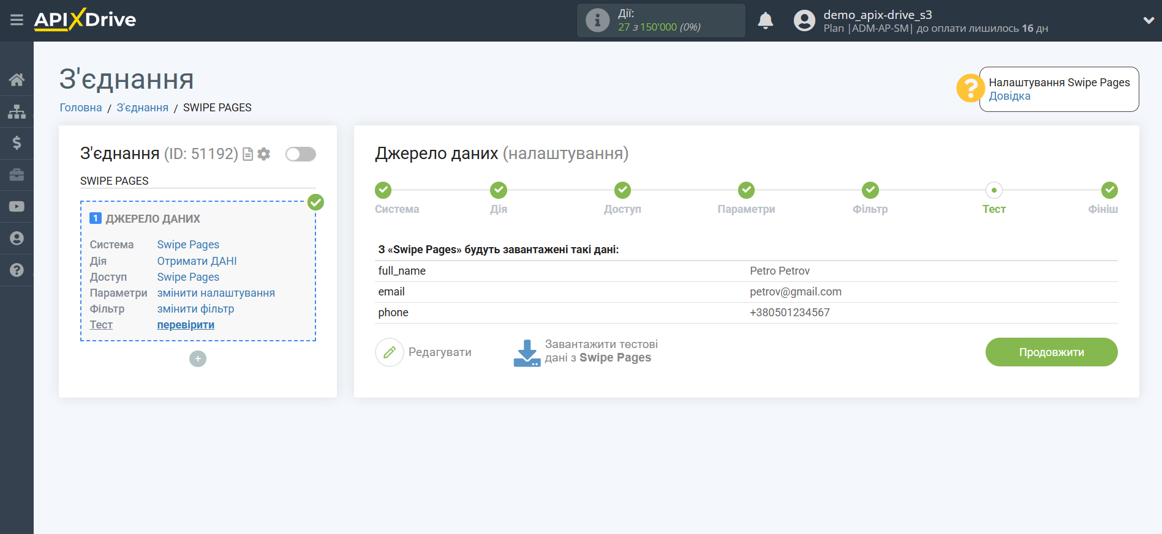Open Swipe Pages access link

[x=188, y=277]
